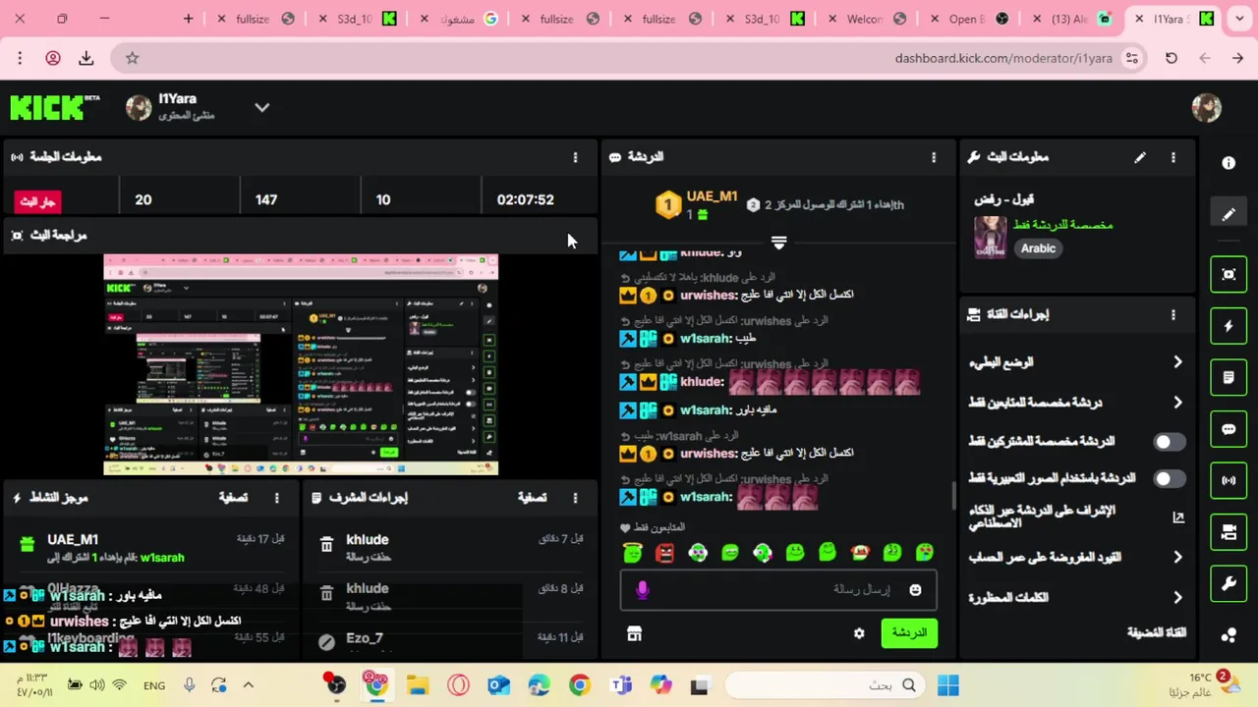Expand the I1Yara channel dropdown chevron
This screenshot has height=707, width=1258.
click(261, 107)
